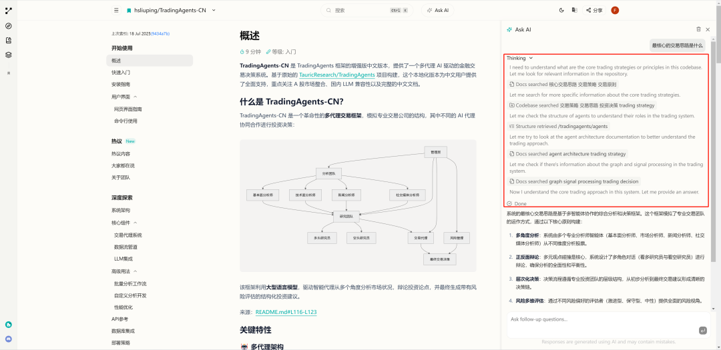Image resolution: width=721 pixels, height=350 pixels.
Task: Open repository dropdown next to TradingAgents-CN
Action: coord(214,10)
